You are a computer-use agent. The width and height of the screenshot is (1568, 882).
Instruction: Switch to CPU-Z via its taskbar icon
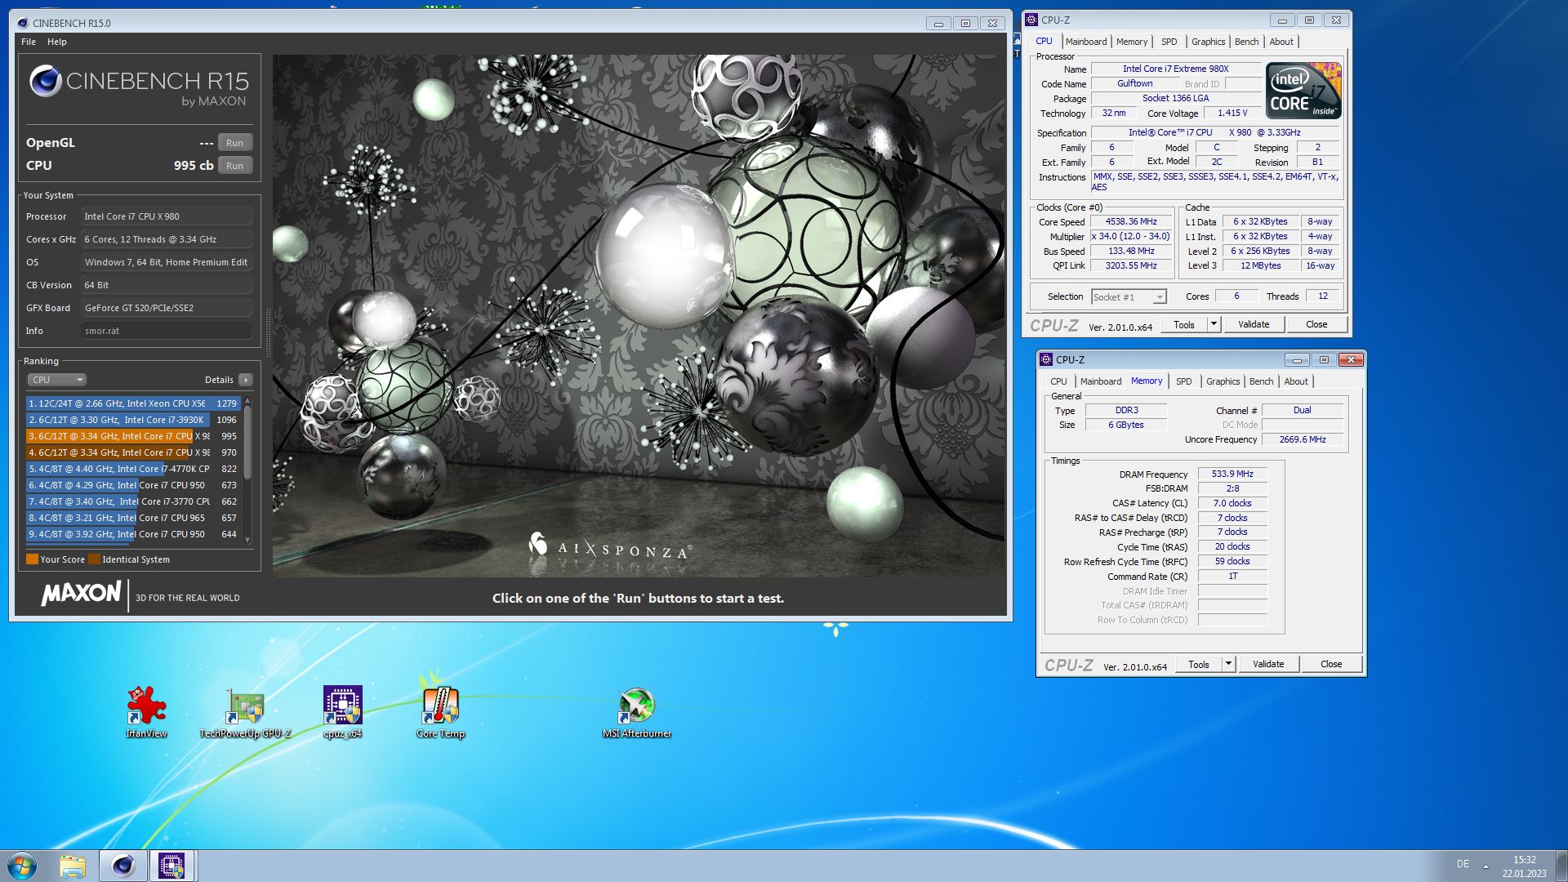(x=171, y=866)
